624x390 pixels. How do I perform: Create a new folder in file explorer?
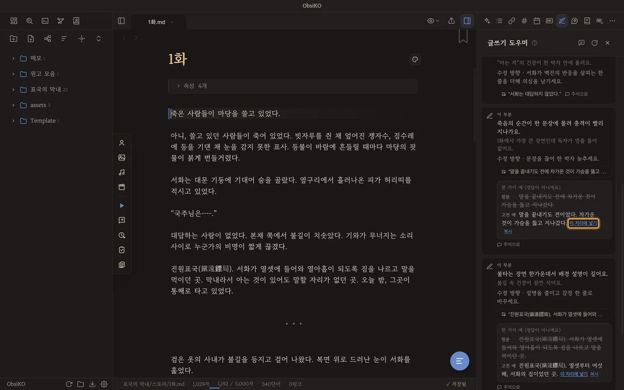(x=14, y=39)
